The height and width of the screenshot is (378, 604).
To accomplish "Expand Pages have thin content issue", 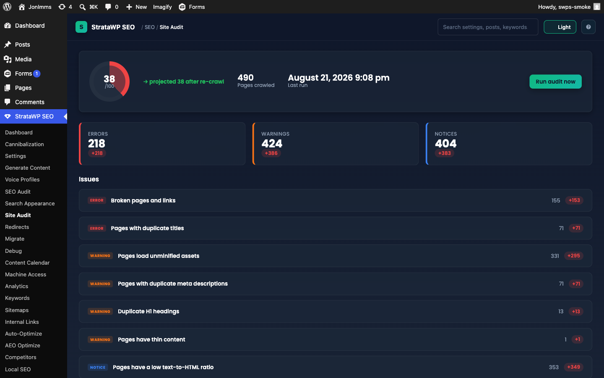I will (x=336, y=339).
